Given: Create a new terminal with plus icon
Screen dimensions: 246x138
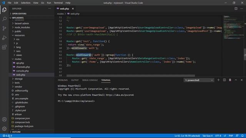Looking at the screenshot, I should [x=218, y=80].
